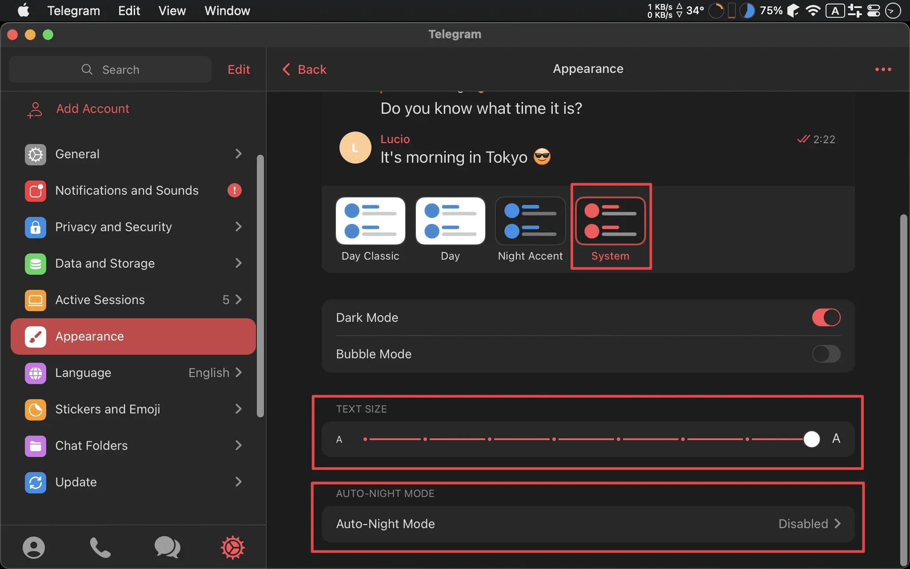
Task: Expand Privacy and Security chevron
Action: pyautogui.click(x=239, y=227)
